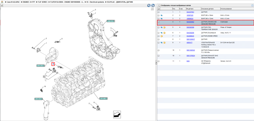The height and width of the screenshot is (121, 254).
Task: Open part number link 500382599
Action: [x=190, y=27]
